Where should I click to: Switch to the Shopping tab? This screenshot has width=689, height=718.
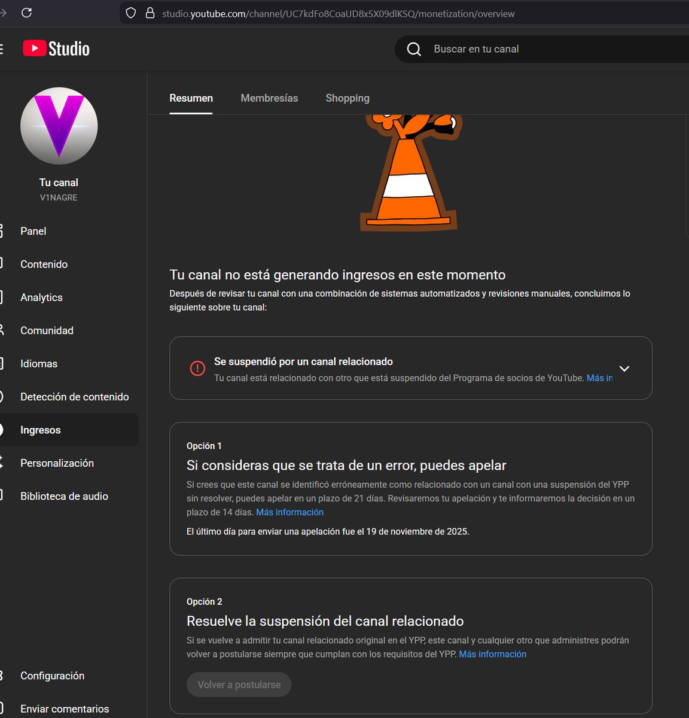(x=347, y=98)
